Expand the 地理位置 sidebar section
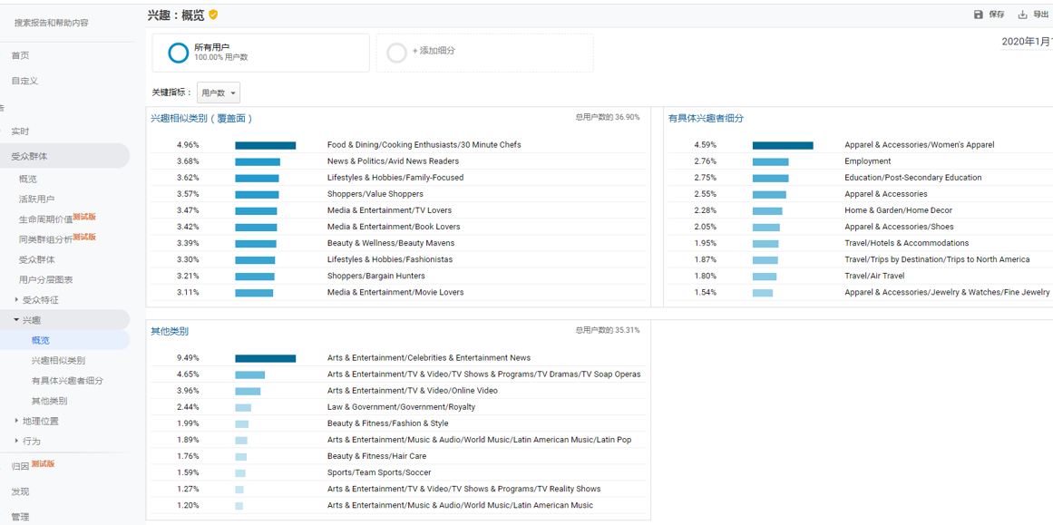The image size is (1053, 525). [x=16, y=421]
